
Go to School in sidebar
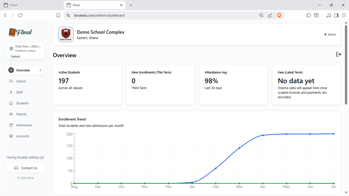(26, 81)
